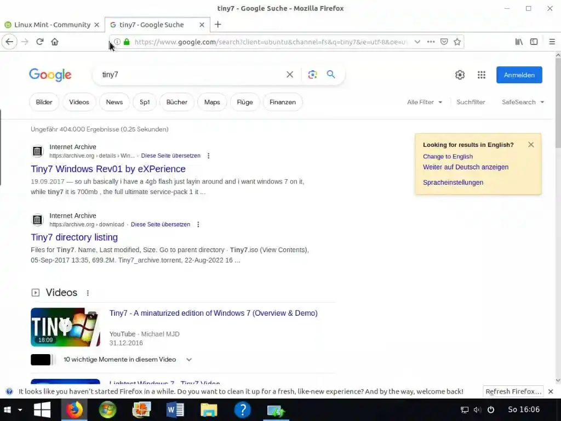Viewport: 561px width, 421px height.
Task: Filter results by Bücher
Action: 177,102
